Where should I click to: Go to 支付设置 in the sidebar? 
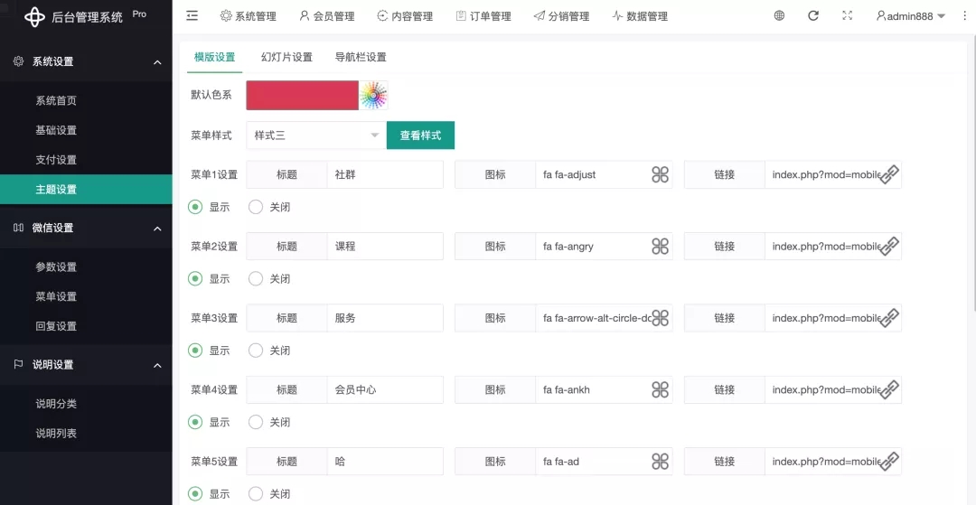(56, 160)
